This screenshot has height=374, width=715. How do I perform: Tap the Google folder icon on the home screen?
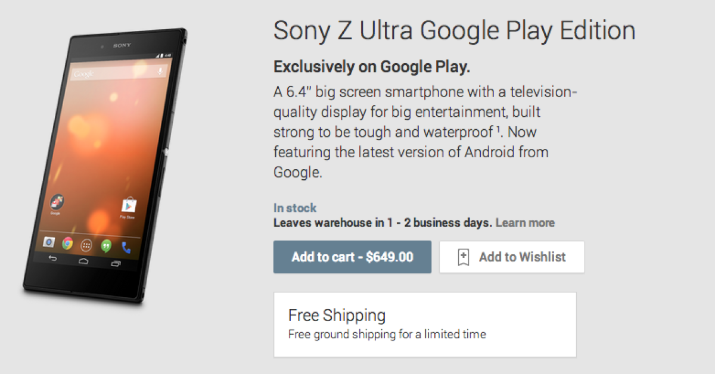point(57,202)
